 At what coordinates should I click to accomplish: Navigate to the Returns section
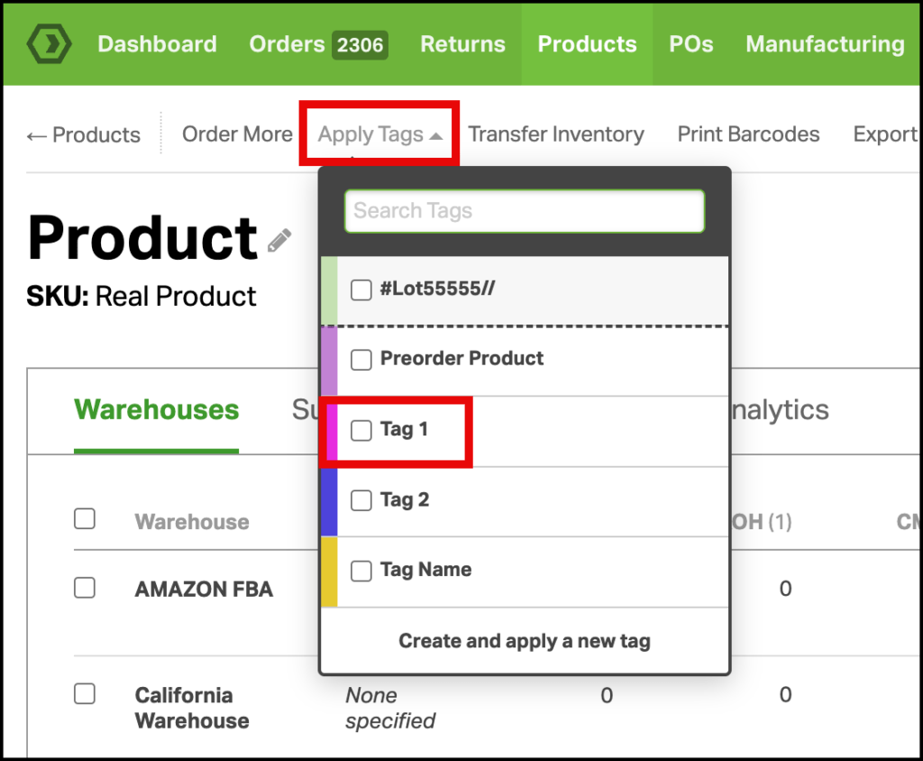coord(462,43)
